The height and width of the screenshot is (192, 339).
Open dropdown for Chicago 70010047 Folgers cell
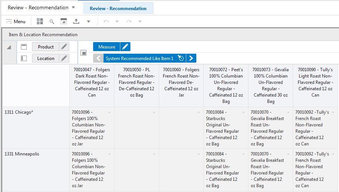coord(110,112)
